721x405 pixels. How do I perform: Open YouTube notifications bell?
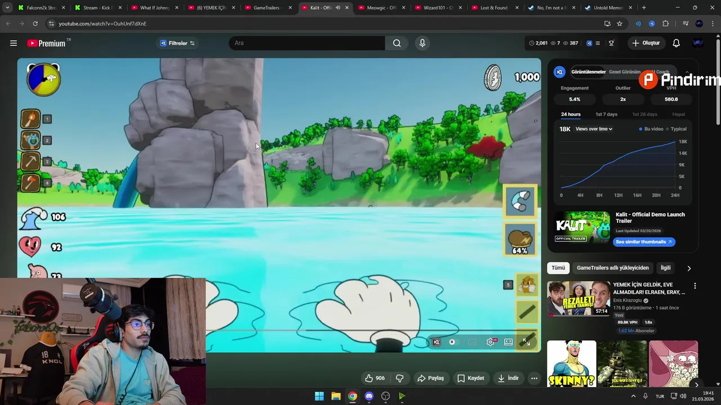(x=677, y=43)
